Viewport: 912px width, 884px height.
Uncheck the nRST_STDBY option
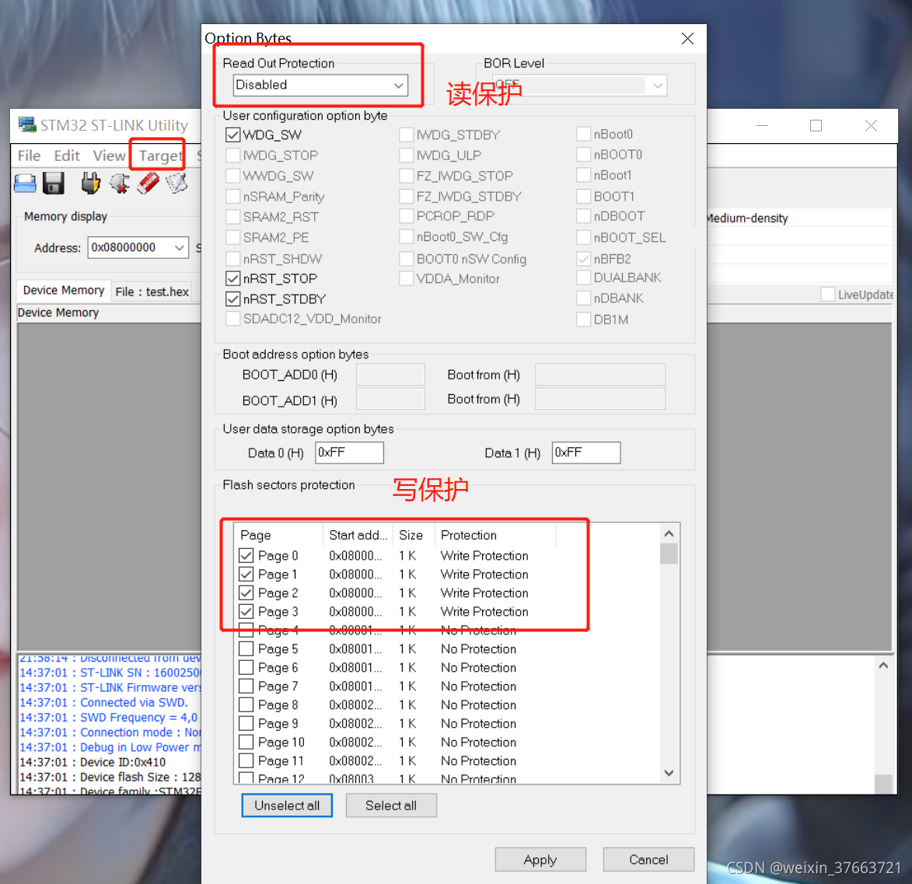pyautogui.click(x=232, y=299)
